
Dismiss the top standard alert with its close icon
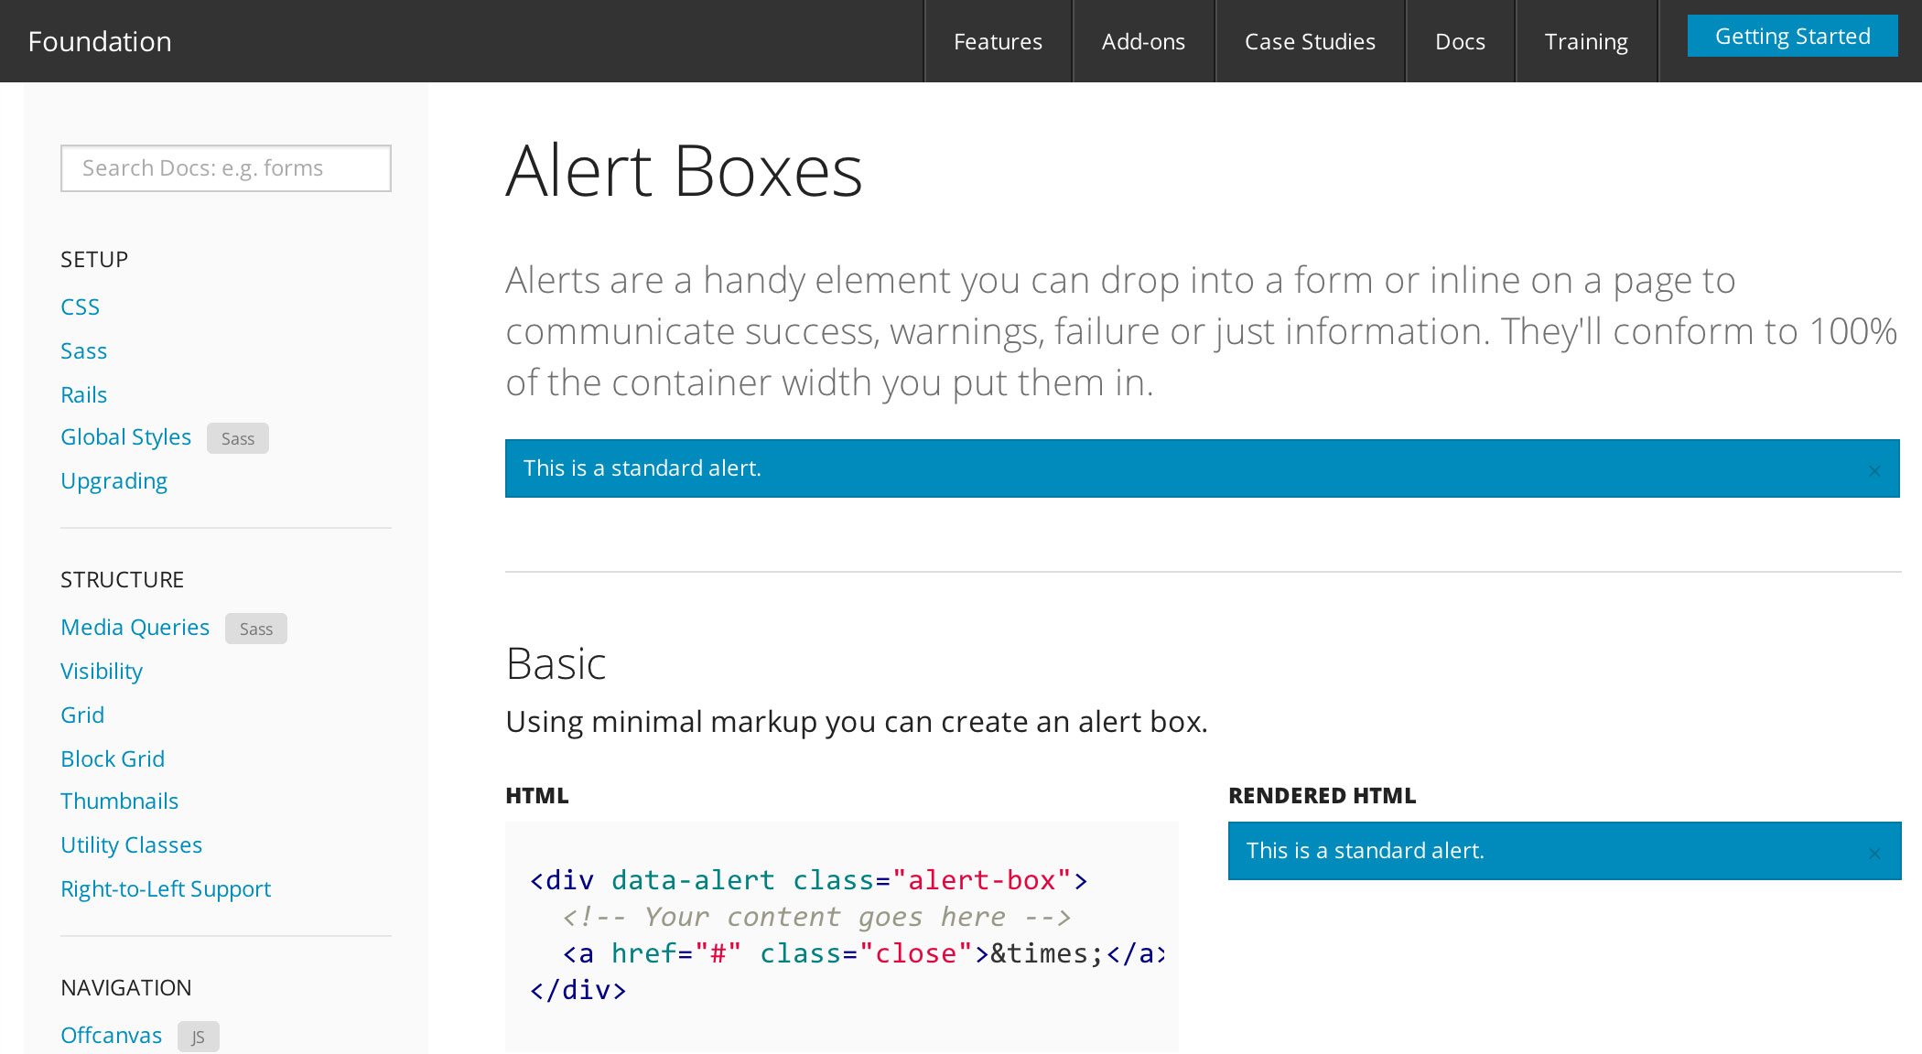(1873, 470)
